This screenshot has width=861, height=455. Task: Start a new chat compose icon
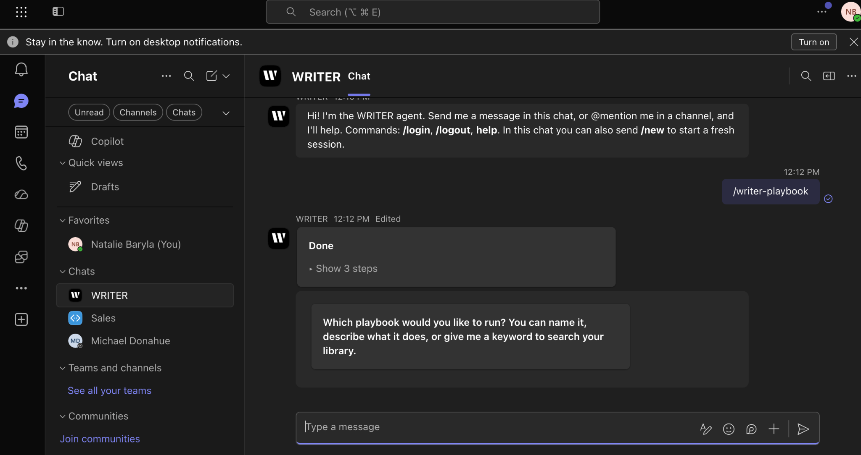coord(211,76)
